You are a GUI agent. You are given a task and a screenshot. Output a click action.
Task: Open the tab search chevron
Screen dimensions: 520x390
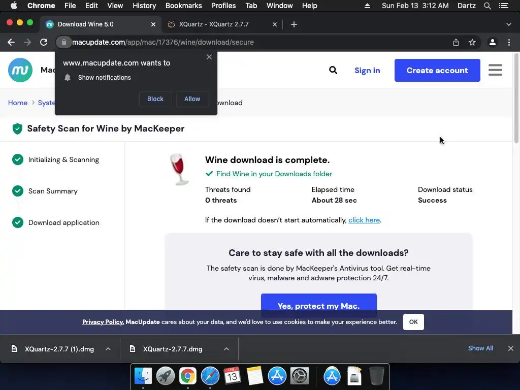508,24
